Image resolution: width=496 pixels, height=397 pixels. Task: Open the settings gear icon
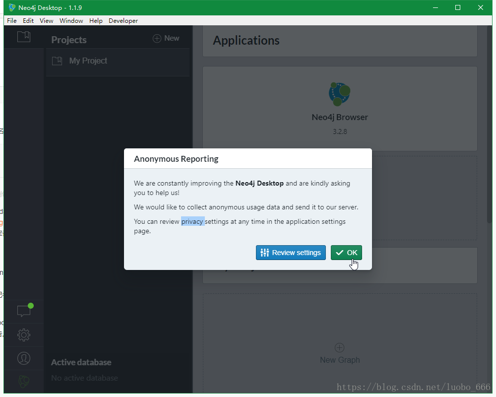tap(24, 335)
